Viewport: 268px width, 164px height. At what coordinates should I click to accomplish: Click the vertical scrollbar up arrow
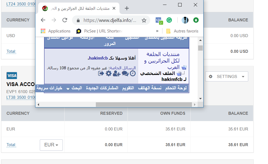coord(201,40)
